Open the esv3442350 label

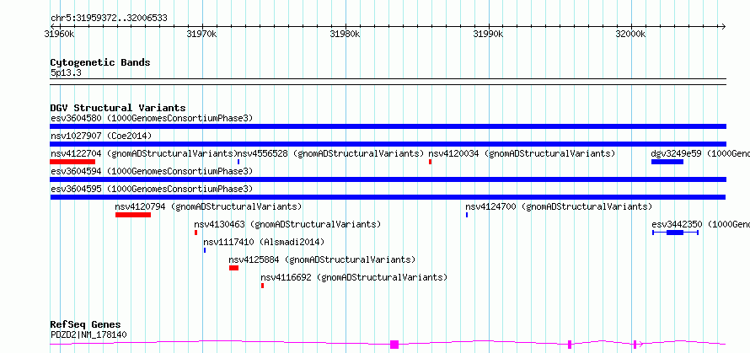click(x=701, y=224)
